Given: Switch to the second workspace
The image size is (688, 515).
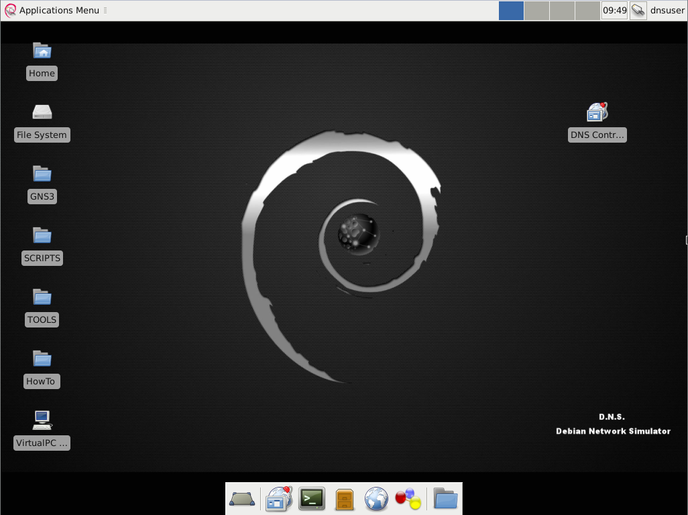Looking at the screenshot, I should pyautogui.click(x=536, y=11).
